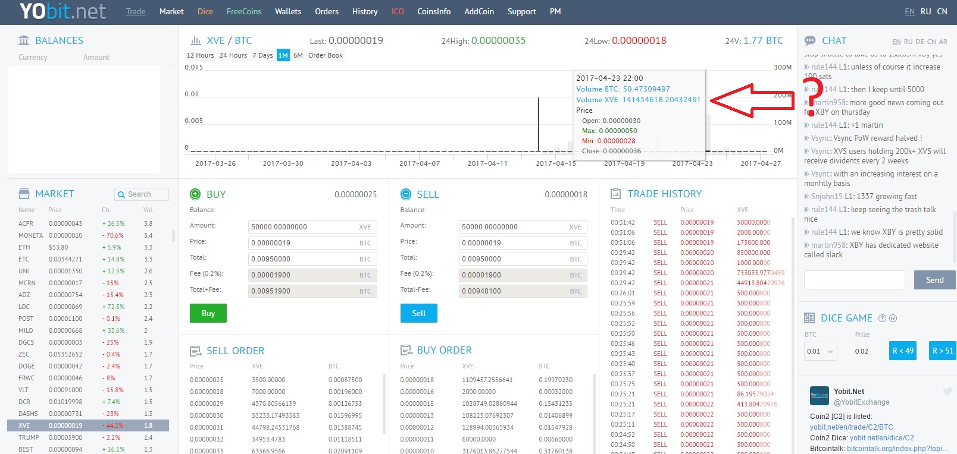Open the Orders page
The image size is (957, 454).
[327, 11]
